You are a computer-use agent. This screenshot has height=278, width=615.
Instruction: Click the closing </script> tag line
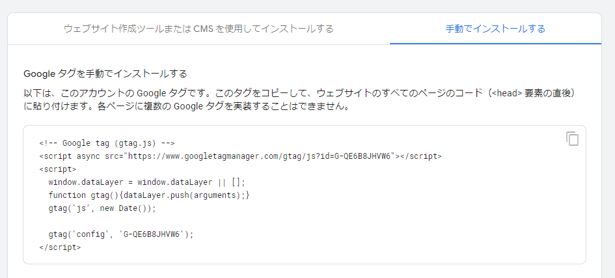61,247
